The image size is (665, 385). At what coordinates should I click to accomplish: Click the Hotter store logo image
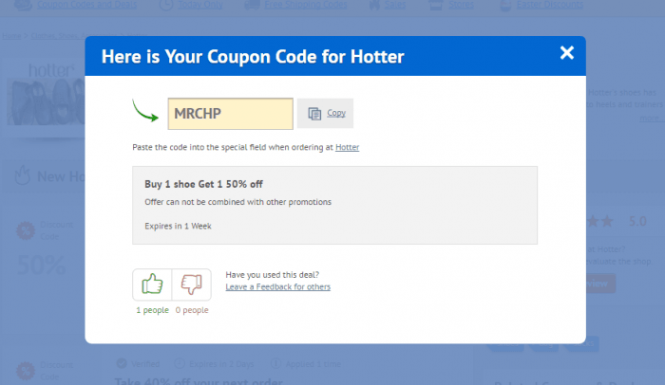pos(46,95)
